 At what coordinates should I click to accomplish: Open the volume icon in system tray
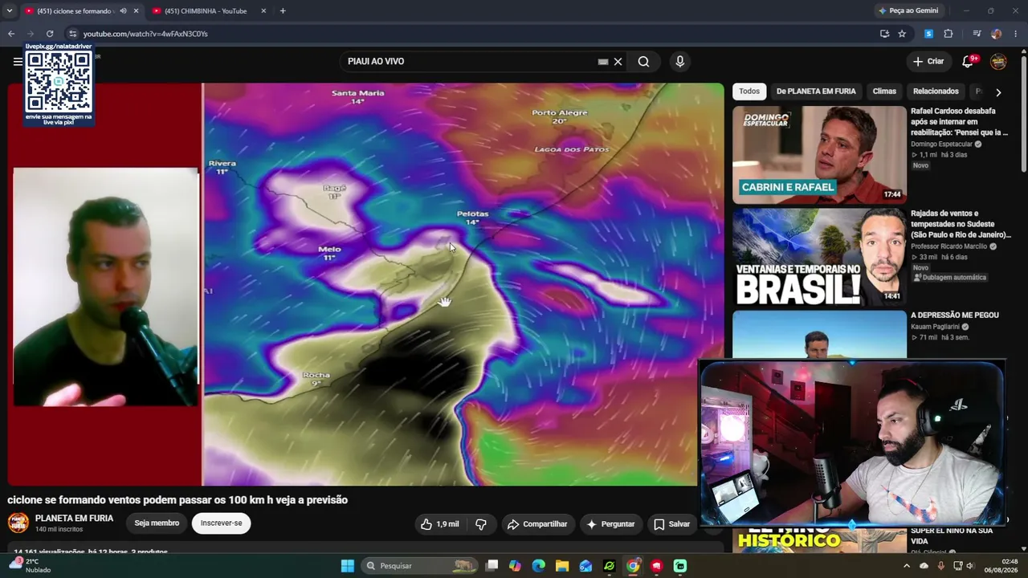[972, 566]
